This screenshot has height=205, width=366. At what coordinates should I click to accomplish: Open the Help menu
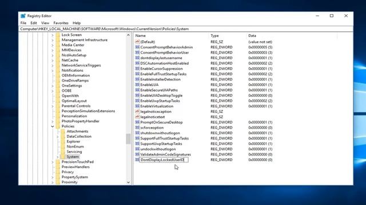pos(77,23)
